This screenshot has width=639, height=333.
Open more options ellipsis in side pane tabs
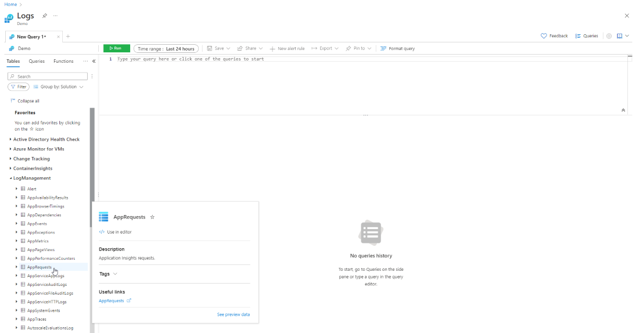click(x=85, y=61)
